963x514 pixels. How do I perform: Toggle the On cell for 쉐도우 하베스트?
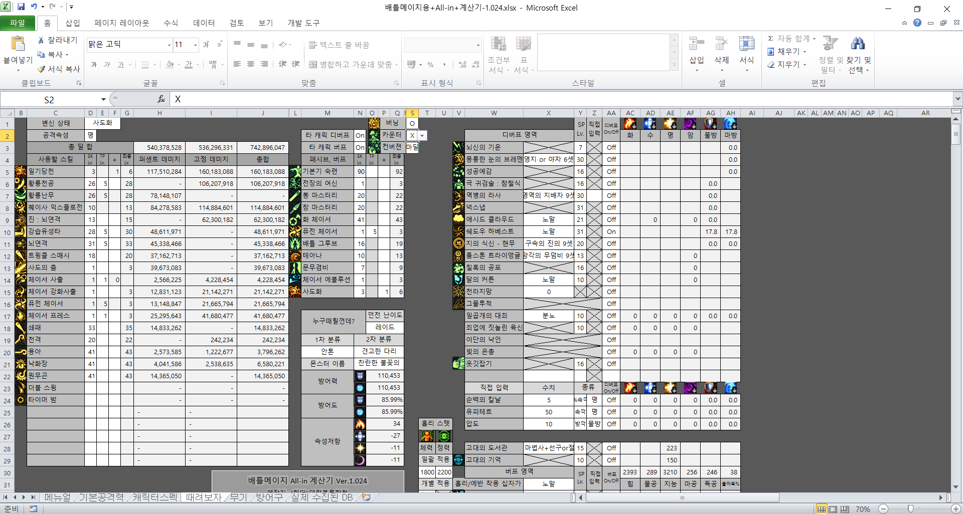point(611,232)
